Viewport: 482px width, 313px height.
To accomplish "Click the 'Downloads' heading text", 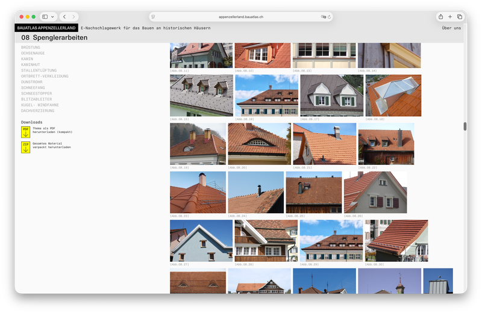I will coord(32,122).
